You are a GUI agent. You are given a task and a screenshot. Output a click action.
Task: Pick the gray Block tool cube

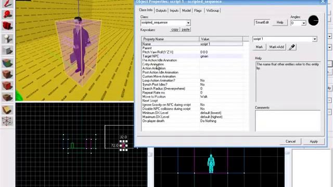(x=7, y=50)
